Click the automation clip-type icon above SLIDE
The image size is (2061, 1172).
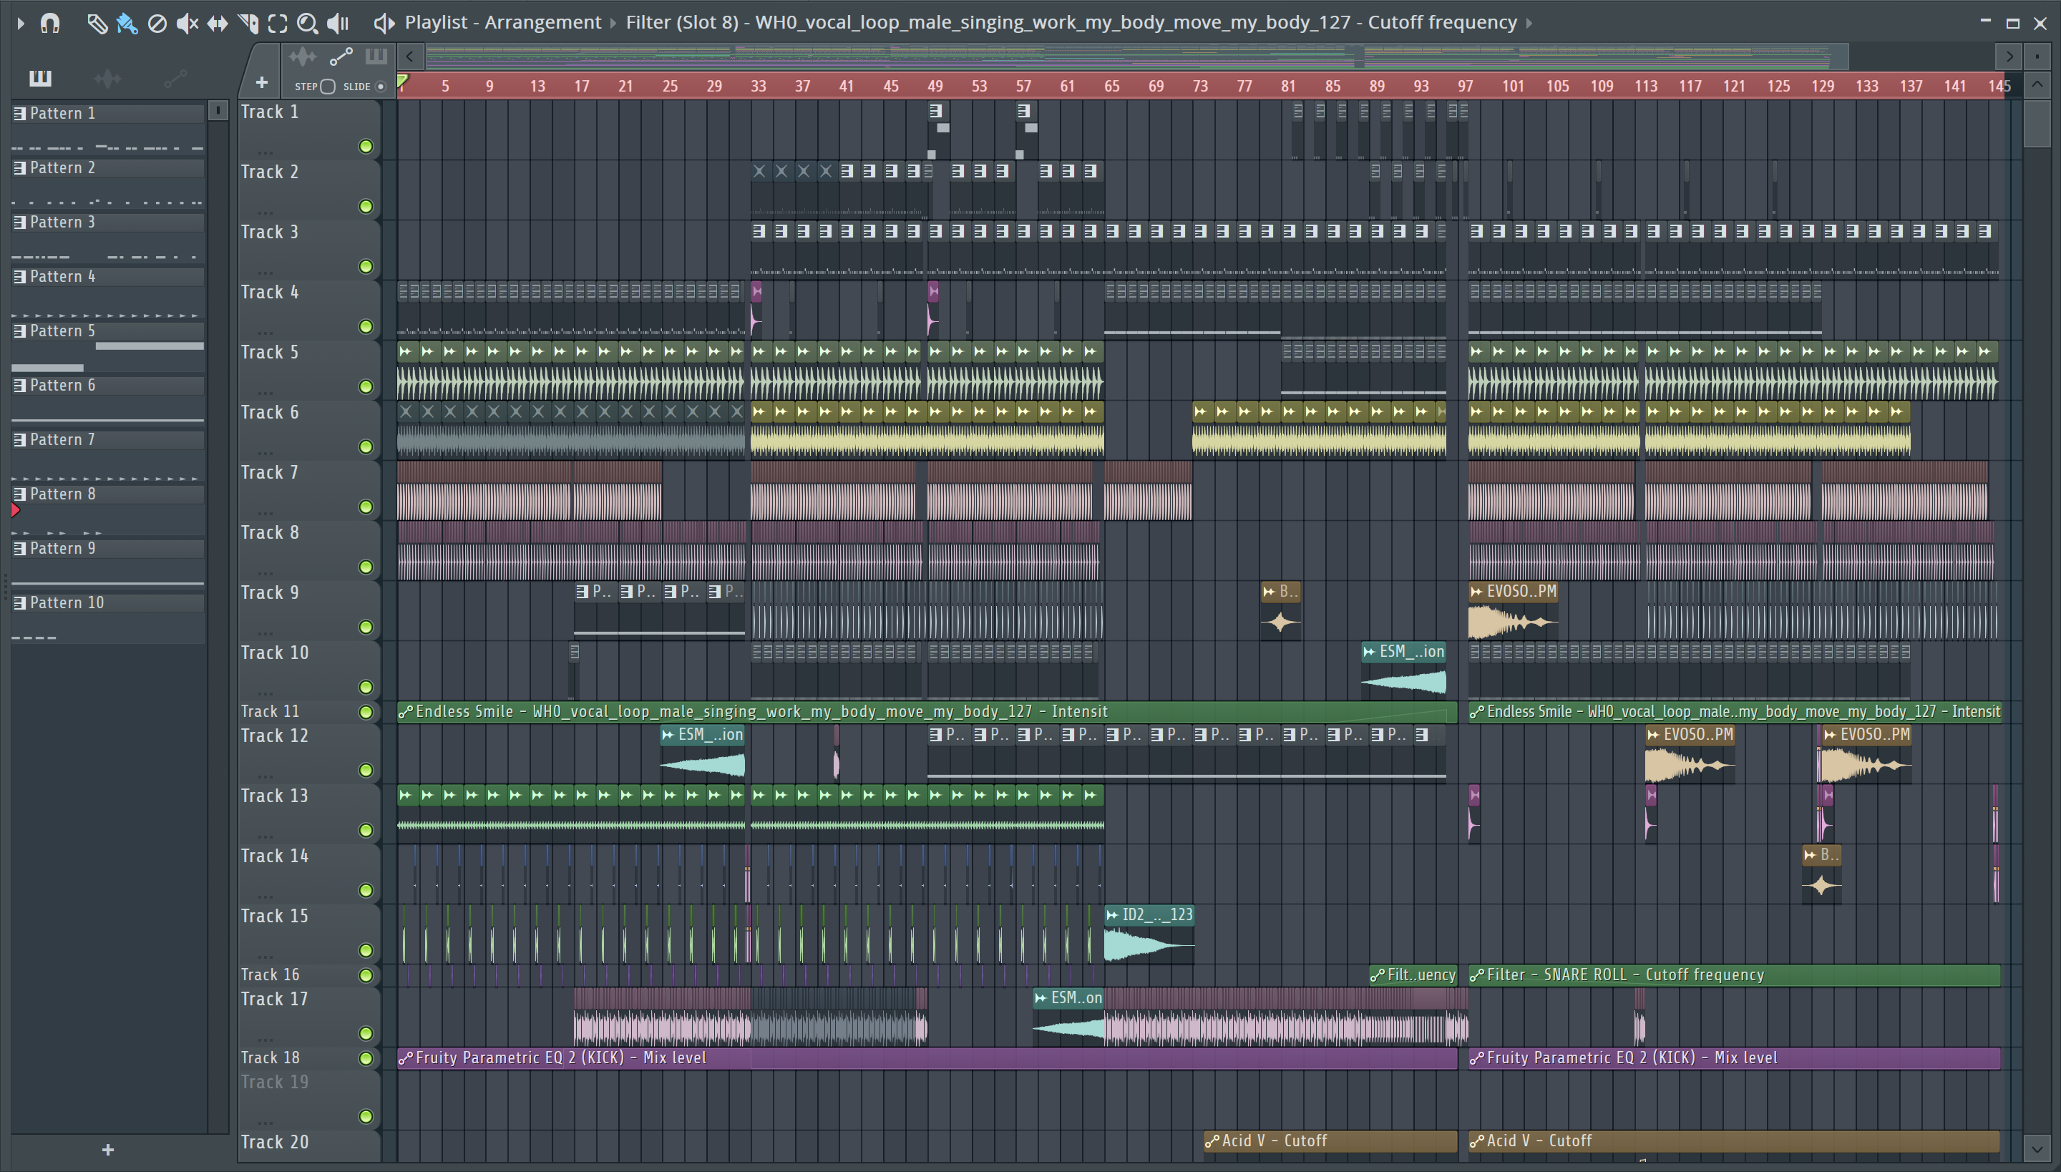point(341,57)
